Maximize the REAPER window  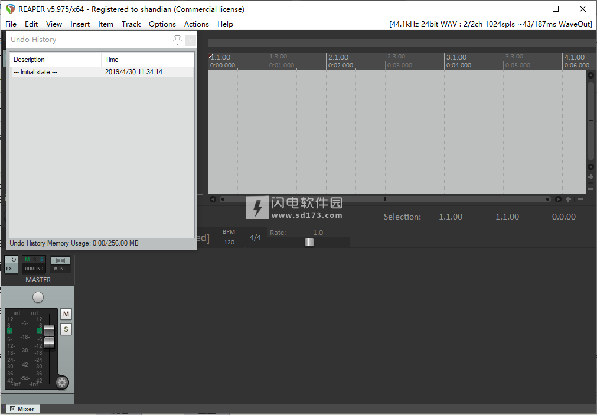[556, 9]
